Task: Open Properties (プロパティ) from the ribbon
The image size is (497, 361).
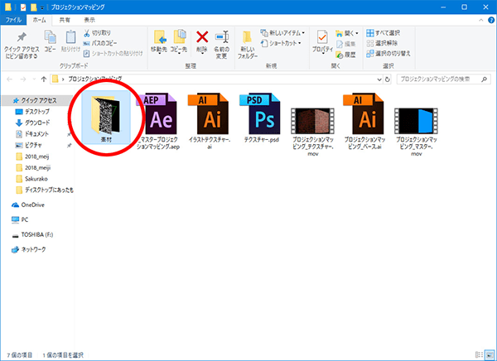Action: point(322,40)
